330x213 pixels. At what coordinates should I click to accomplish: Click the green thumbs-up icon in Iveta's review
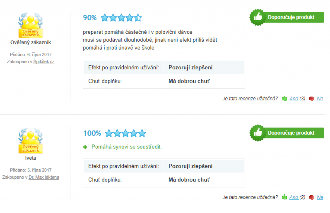coord(284,197)
